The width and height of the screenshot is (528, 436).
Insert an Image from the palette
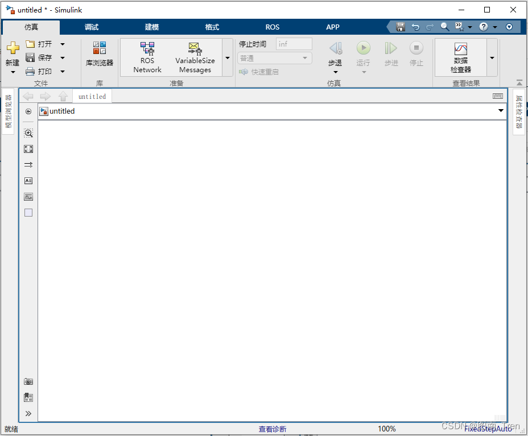(28, 197)
